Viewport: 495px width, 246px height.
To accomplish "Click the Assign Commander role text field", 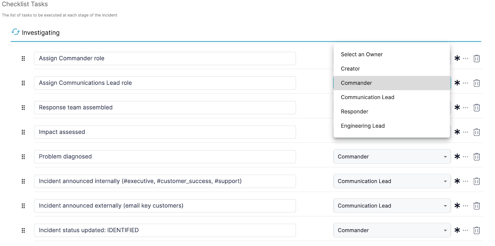I will pyautogui.click(x=165, y=58).
